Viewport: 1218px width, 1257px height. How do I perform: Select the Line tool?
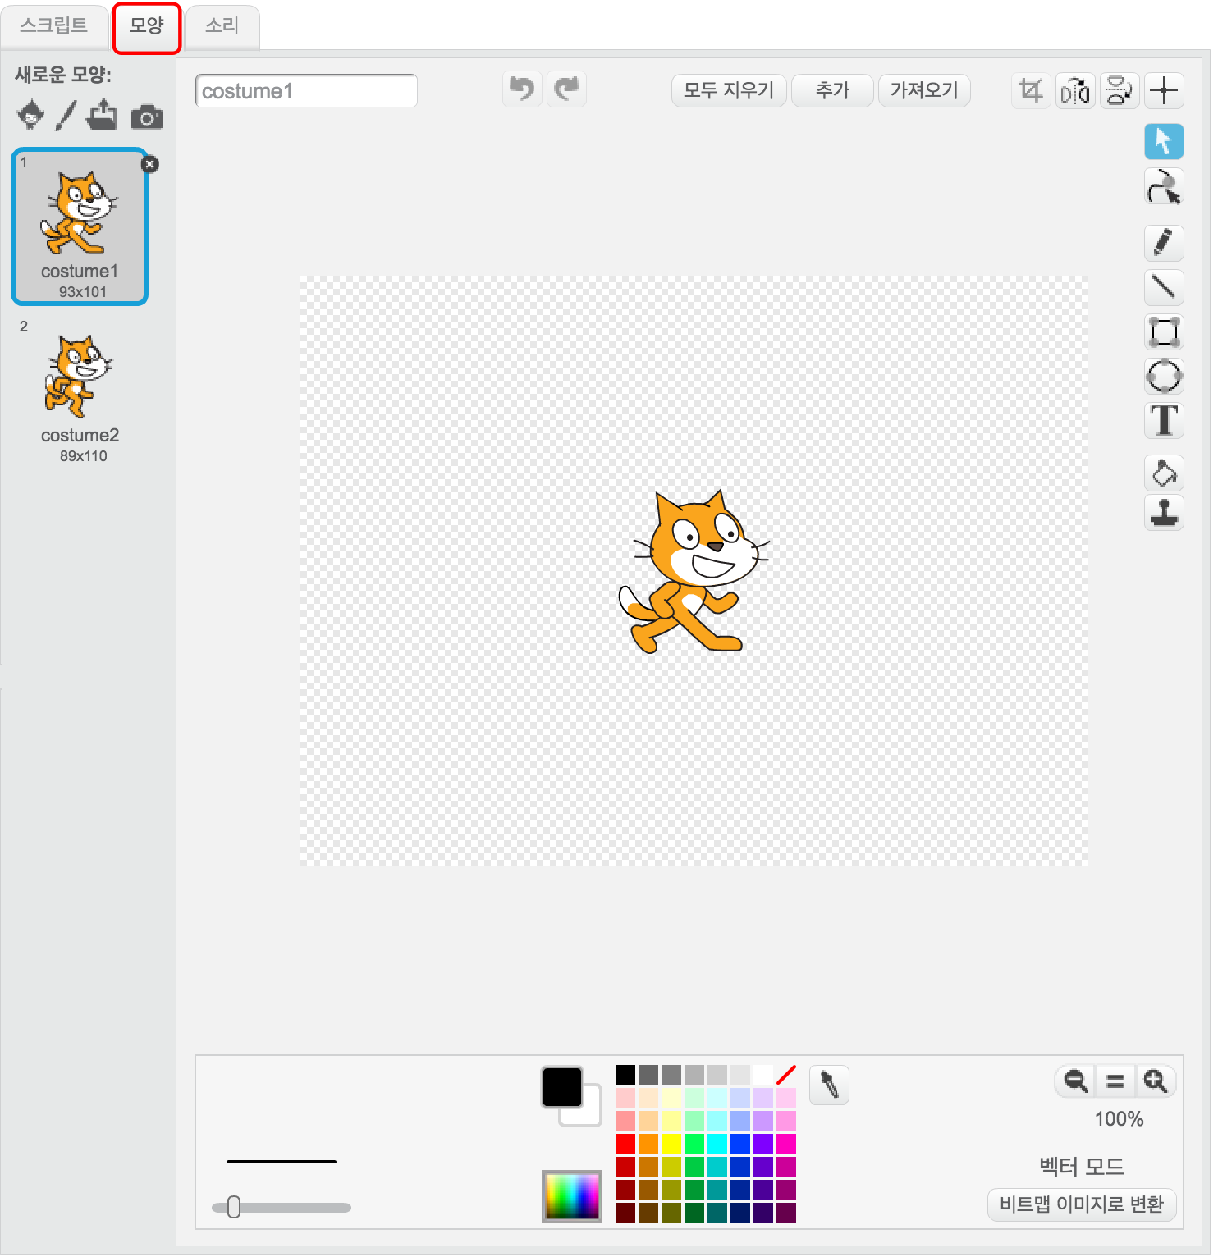click(x=1164, y=286)
